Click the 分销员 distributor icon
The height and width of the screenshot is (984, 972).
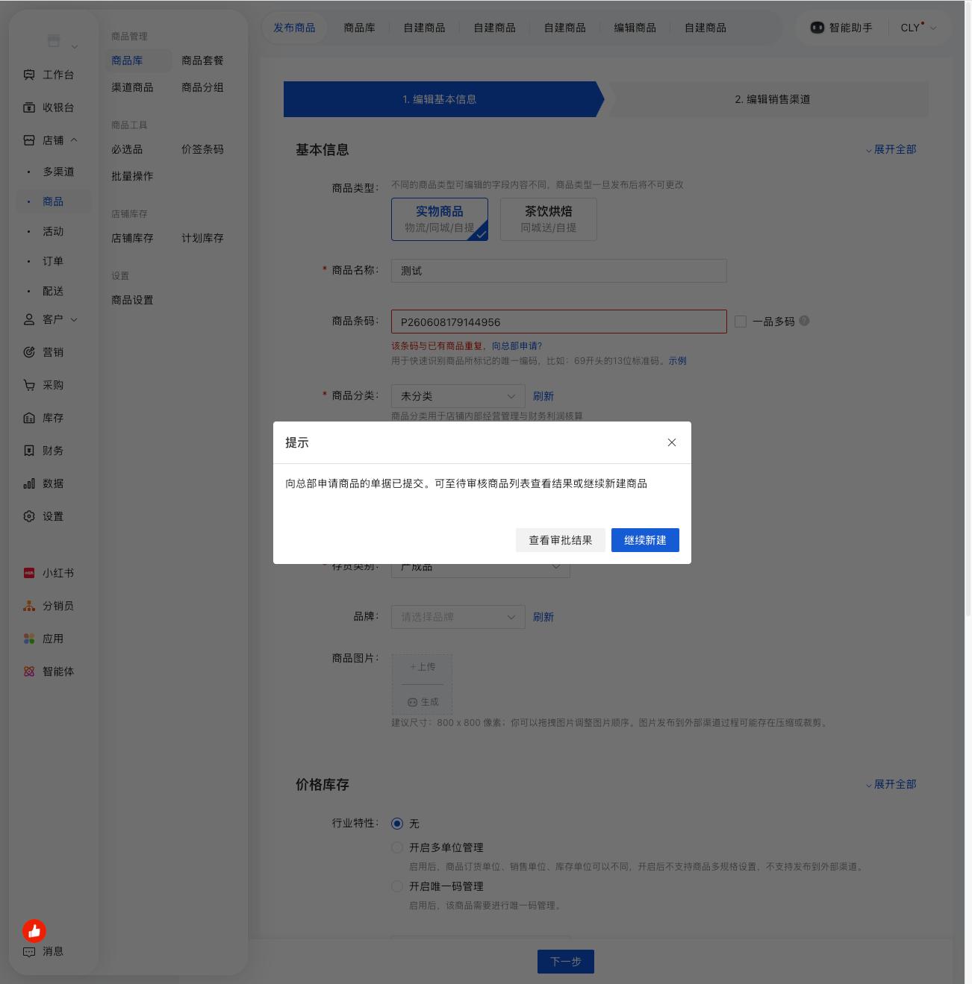pyautogui.click(x=29, y=606)
